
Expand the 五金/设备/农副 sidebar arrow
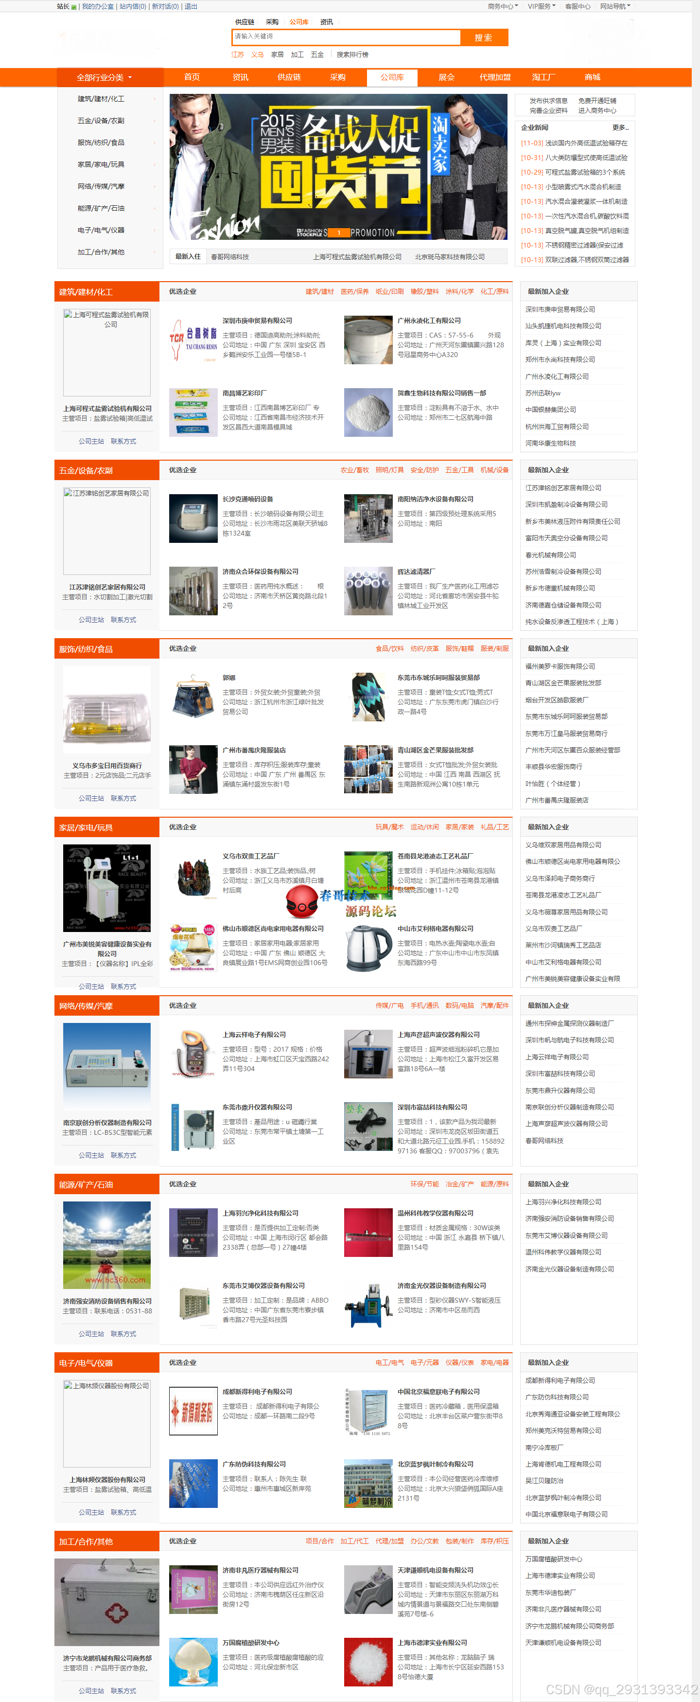click(155, 121)
